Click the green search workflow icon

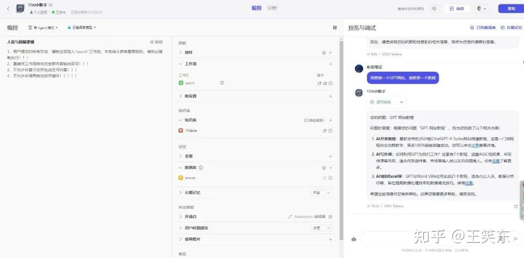point(181,83)
